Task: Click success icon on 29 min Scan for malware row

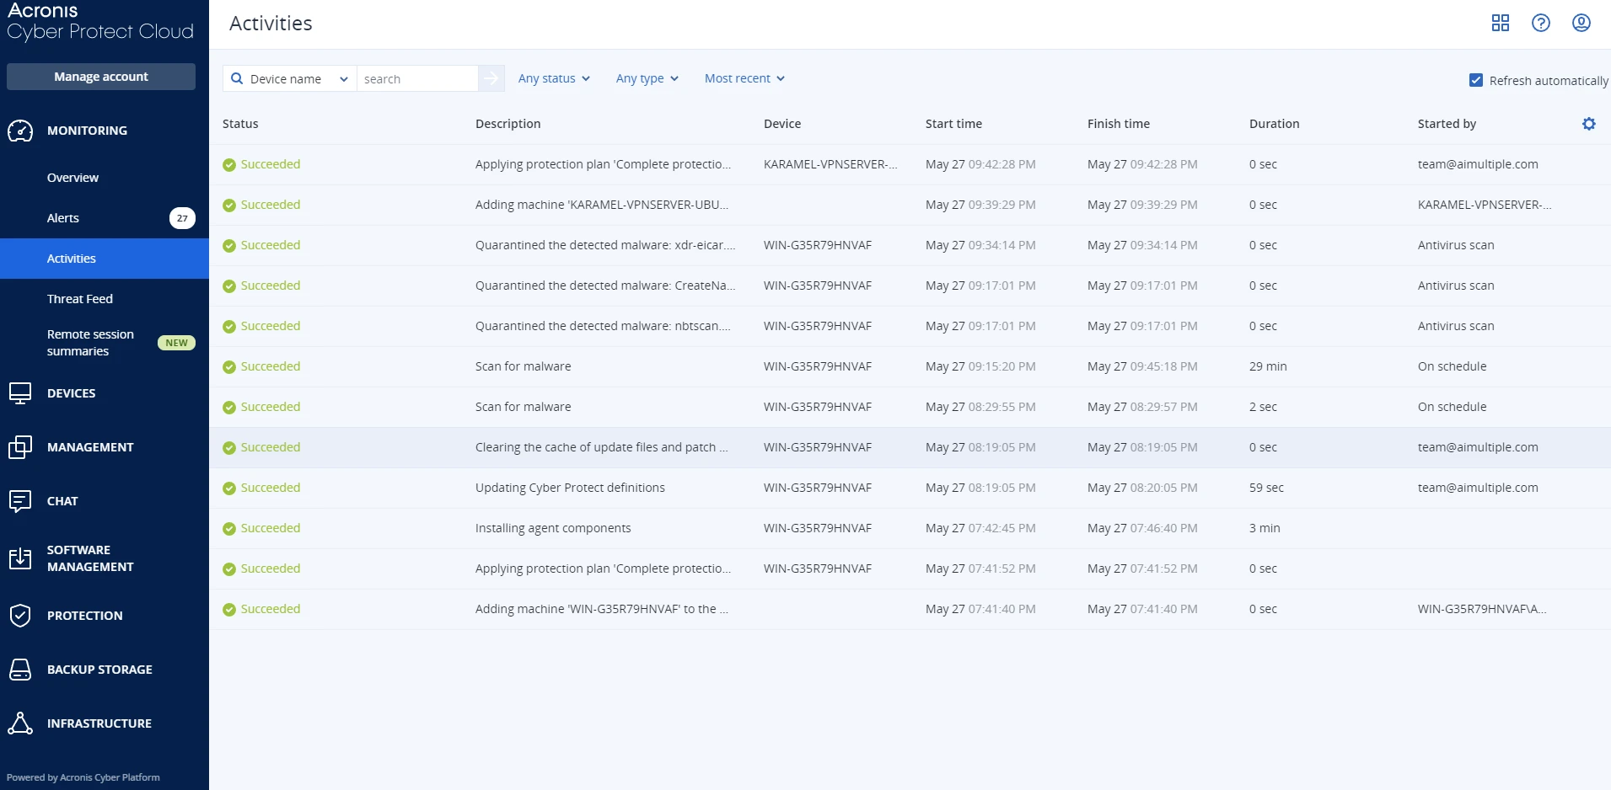Action: coord(229,367)
